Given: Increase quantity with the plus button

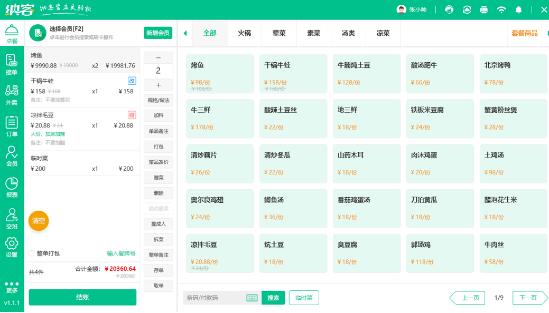Looking at the screenshot, I should [x=159, y=85].
